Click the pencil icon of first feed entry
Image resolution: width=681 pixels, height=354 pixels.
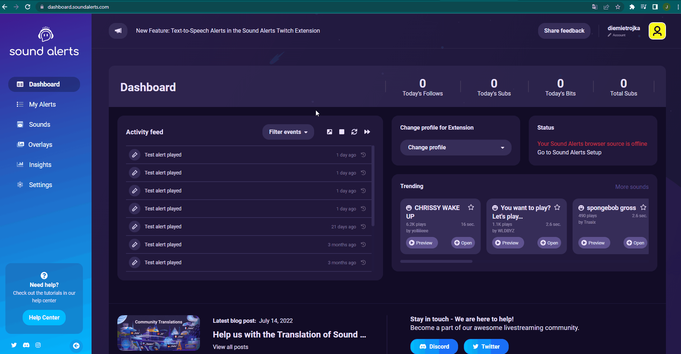pyautogui.click(x=135, y=155)
